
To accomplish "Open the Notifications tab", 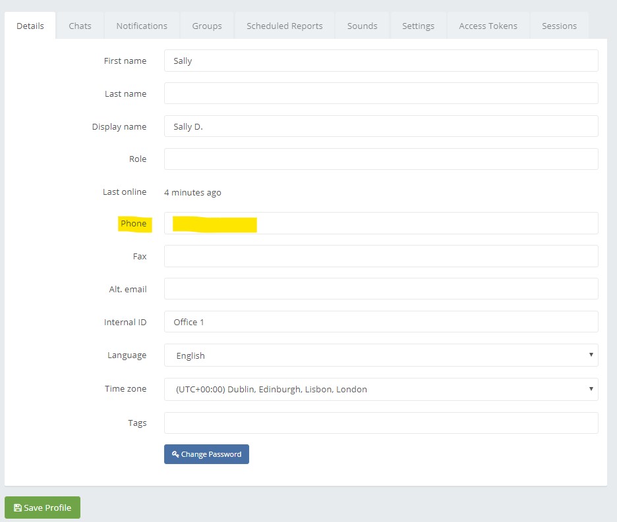I will point(142,26).
